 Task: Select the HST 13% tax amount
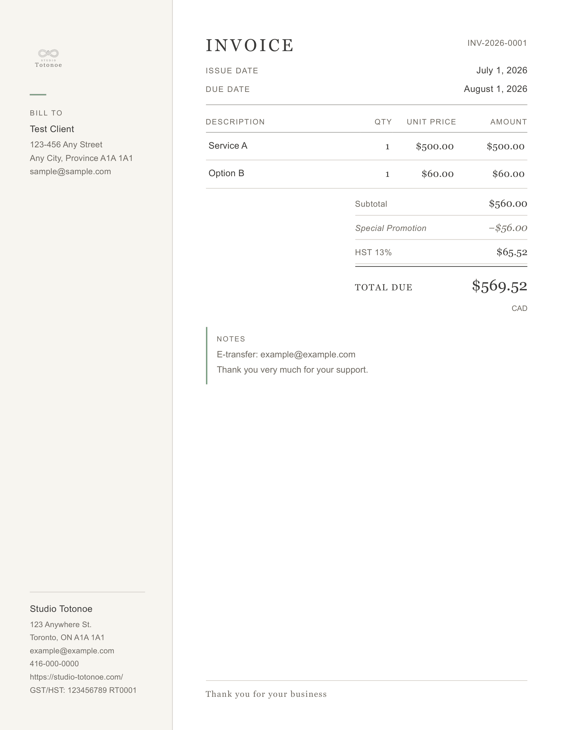click(512, 252)
